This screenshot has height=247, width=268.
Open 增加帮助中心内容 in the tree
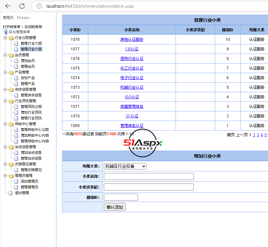point(35,135)
